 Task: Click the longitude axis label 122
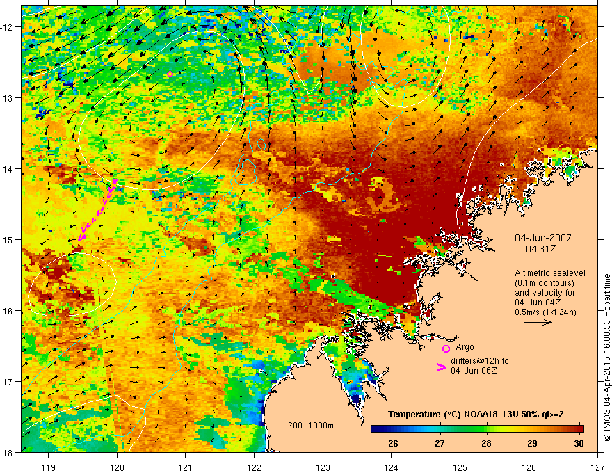click(x=254, y=467)
